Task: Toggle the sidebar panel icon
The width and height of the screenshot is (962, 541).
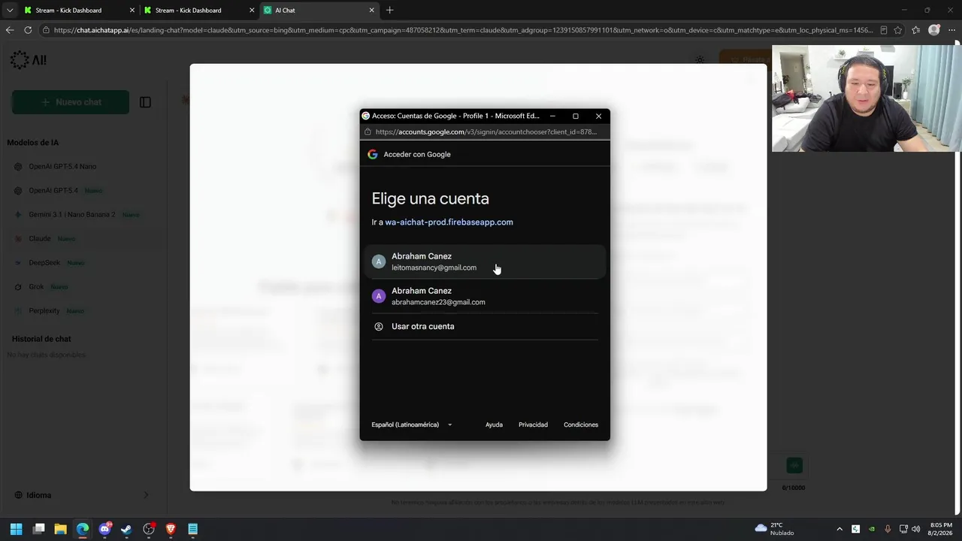Action: click(x=145, y=102)
